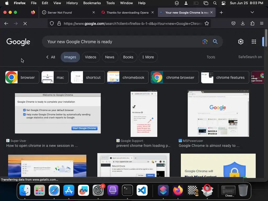The width and height of the screenshot is (268, 201).
Task: Open System Settings in the Dock
Action: click(98, 190)
